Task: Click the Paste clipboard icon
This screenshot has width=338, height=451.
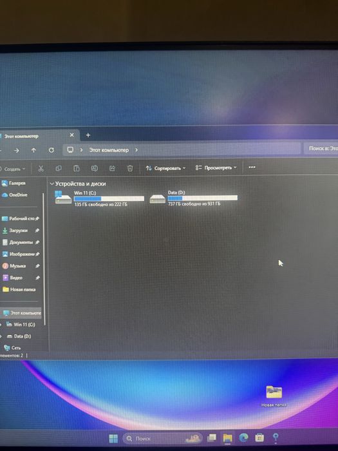Action: pos(77,168)
